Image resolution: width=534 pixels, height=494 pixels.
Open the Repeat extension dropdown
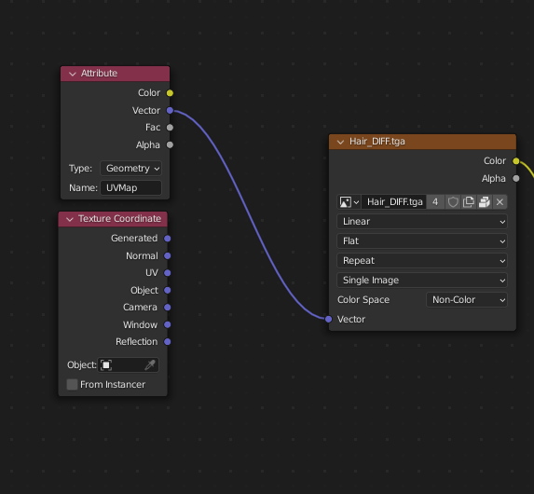tap(422, 261)
